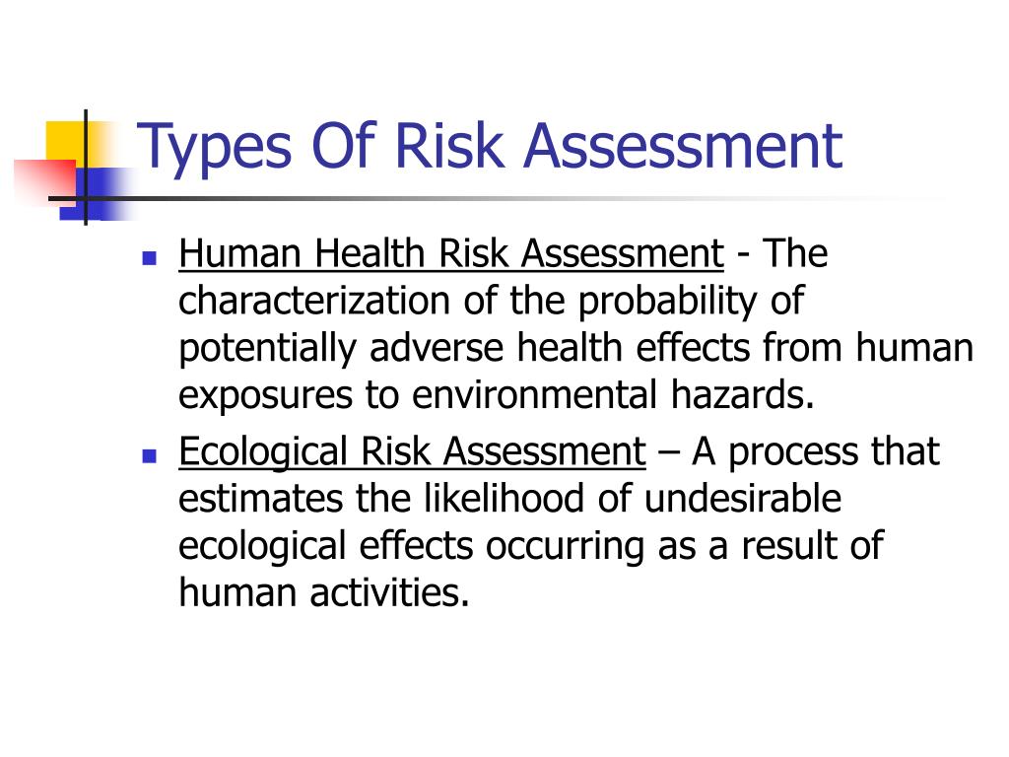Click the line estimates the likelihood of undesirable

[x=509, y=499]
